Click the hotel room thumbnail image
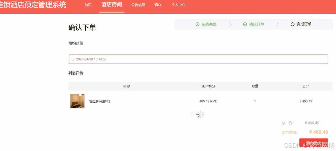This screenshot has height=151, width=336. click(77, 101)
